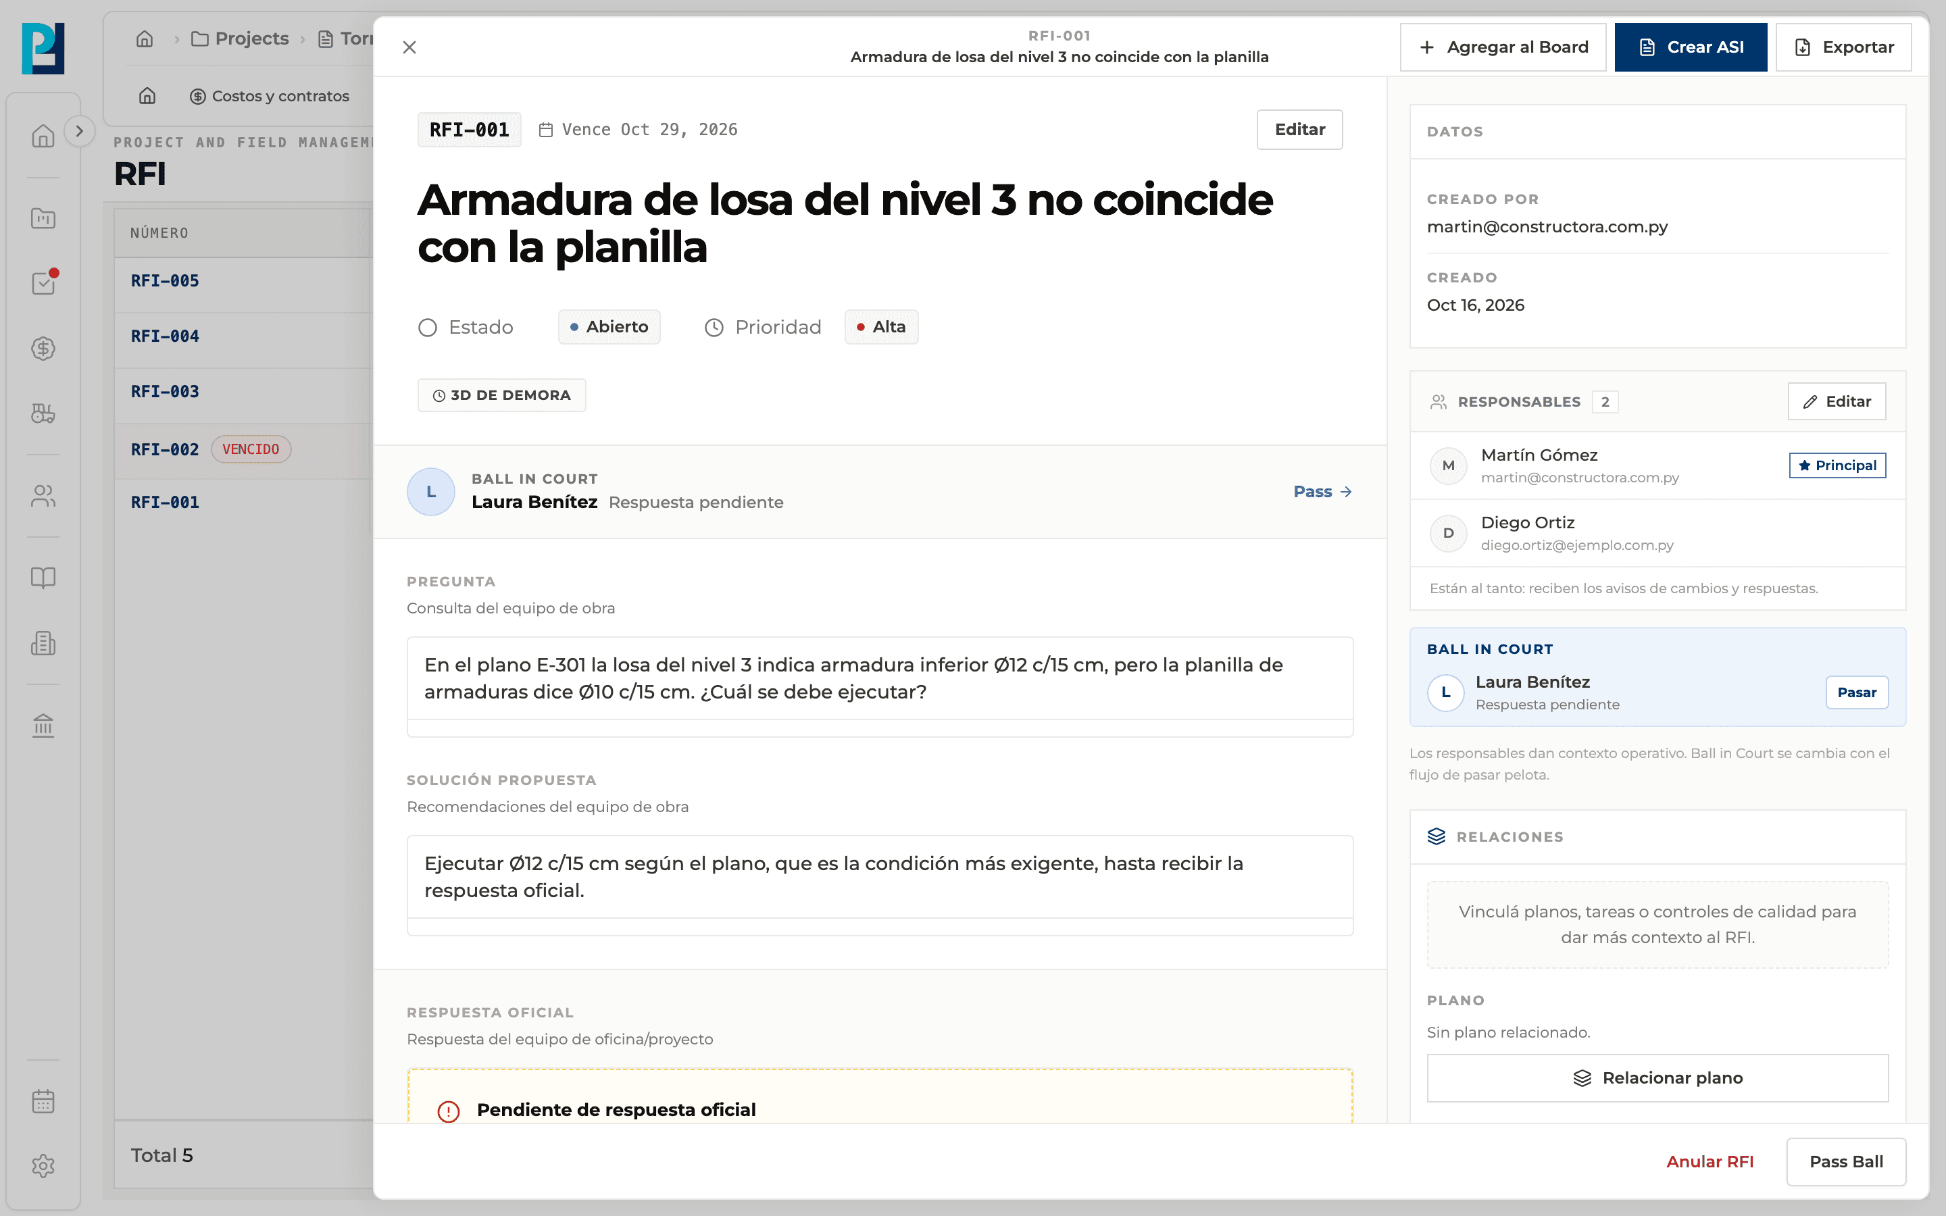Open the settings gear in sidebar

43,1166
